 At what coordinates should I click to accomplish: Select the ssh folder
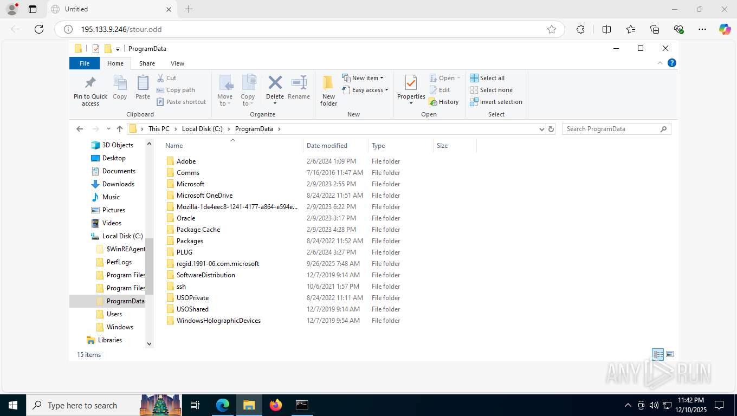(x=181, y=287)
